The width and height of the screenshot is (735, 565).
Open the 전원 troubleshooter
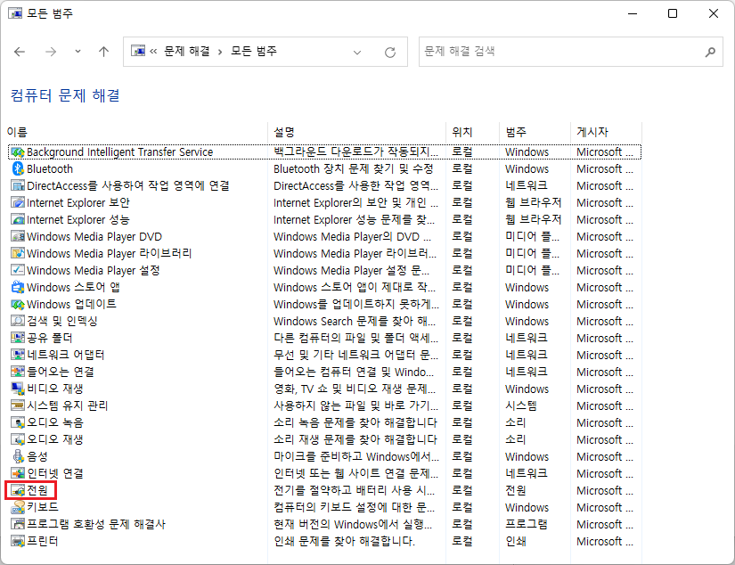[37, 490]
